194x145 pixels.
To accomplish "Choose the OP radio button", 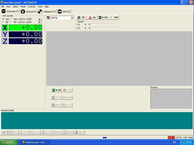I will 4,22.
